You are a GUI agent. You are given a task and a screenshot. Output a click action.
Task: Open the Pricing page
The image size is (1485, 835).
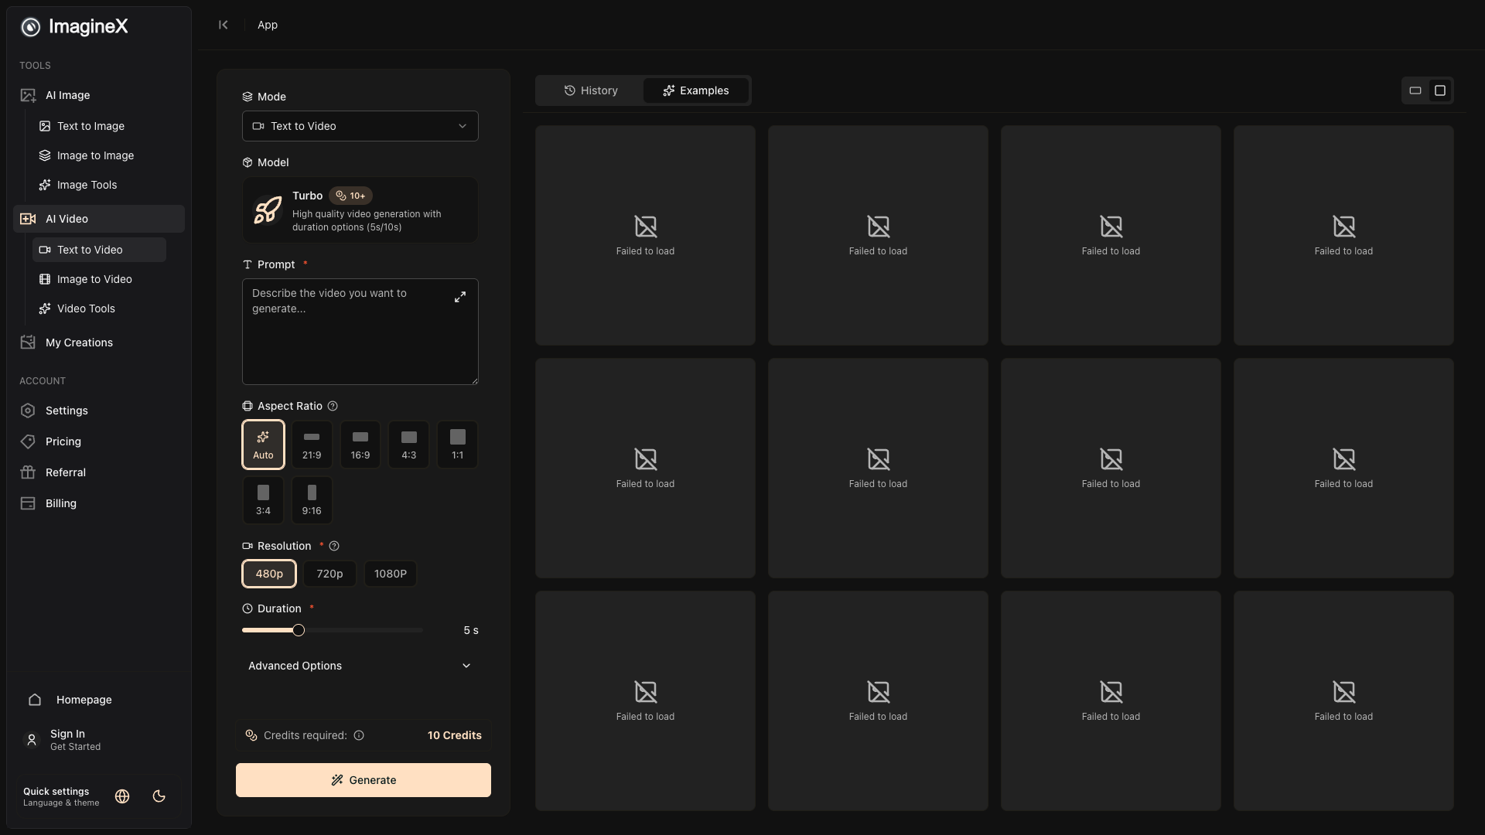click(x=99, y=441)
